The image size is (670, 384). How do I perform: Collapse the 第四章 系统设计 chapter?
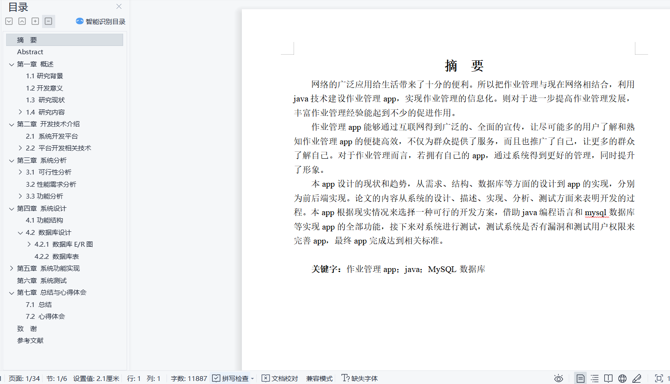click(11, 208)
